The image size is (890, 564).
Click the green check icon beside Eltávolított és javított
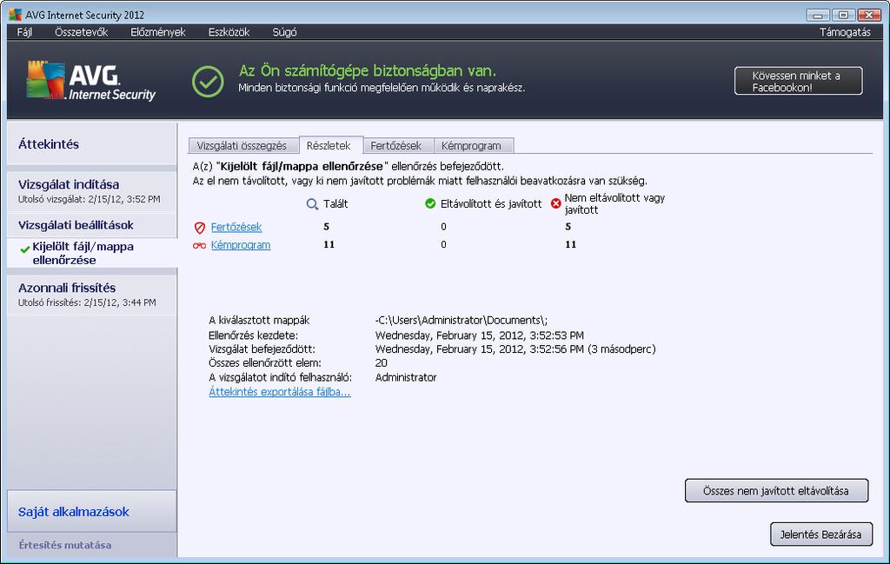430,203
